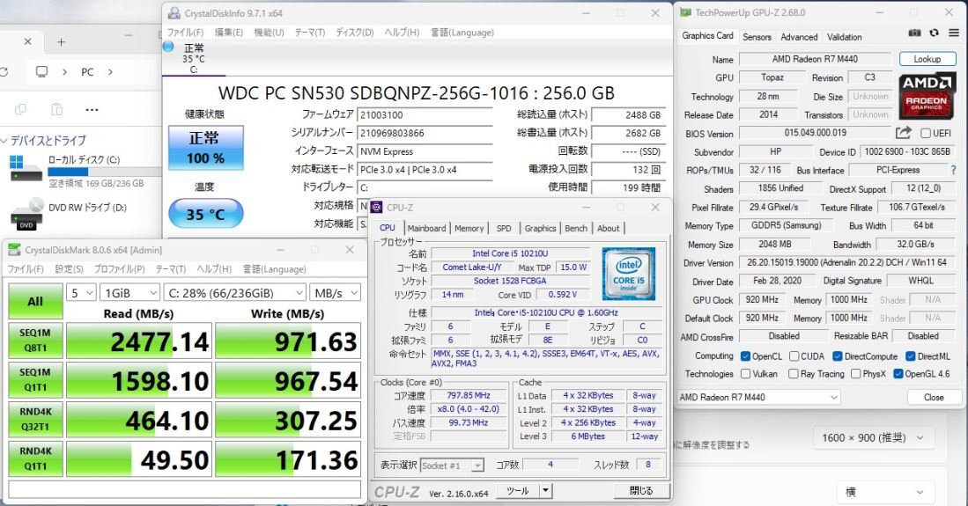Select blue disk status circle in CrystalDiskInfo
This screenshot has width=968, height=506.
tap(168, 47)
